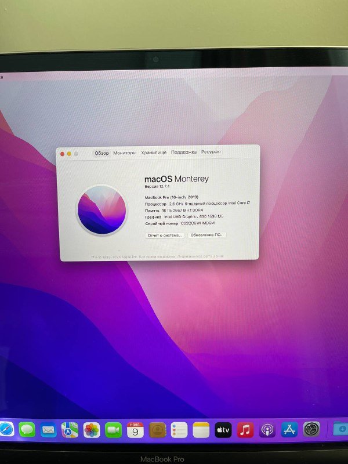
Task: Open the Downloads folder in dock
Action: 340,429
